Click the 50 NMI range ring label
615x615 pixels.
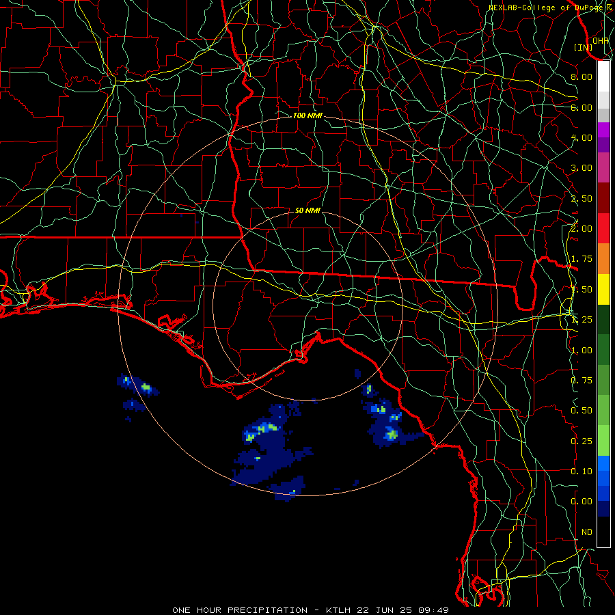tap(307, 210)
